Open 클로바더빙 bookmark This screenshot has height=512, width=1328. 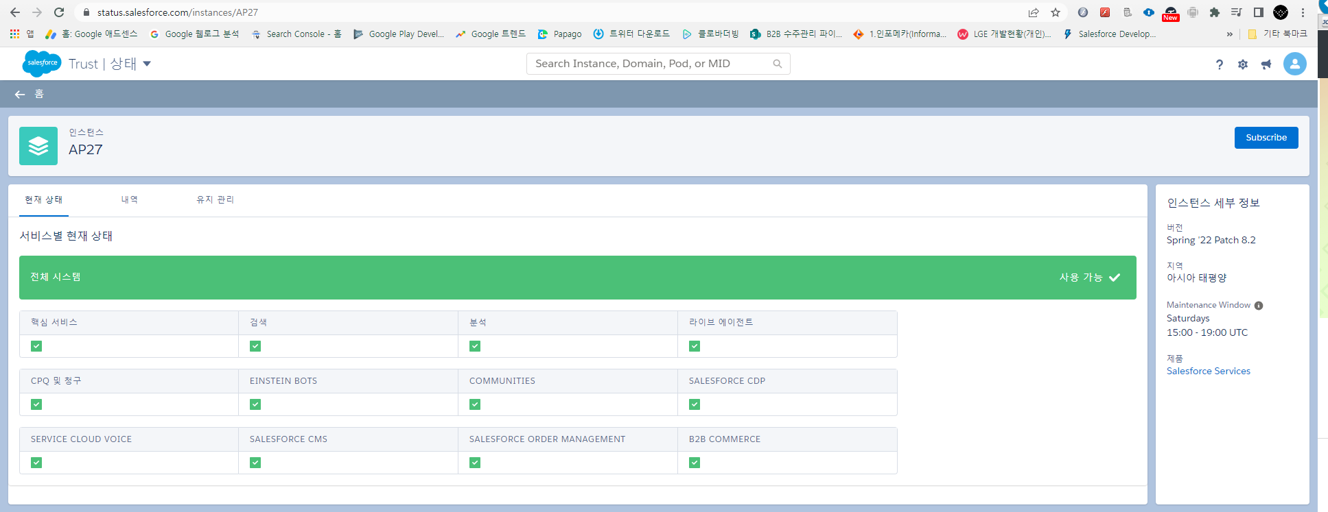pos(710,34)
